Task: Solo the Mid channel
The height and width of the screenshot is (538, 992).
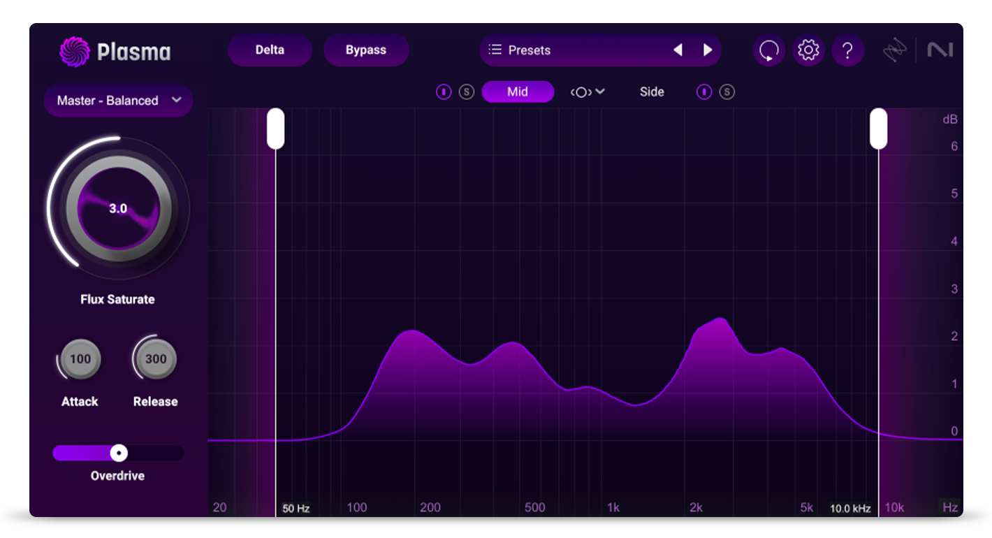Action: pyautogui.click(x=467, y=92)
